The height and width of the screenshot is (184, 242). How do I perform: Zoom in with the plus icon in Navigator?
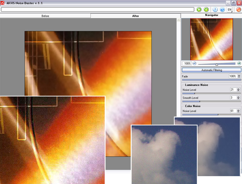239,63
